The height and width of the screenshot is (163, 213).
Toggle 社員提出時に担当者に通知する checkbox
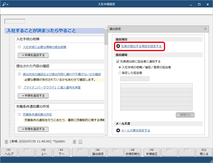(x=118, y=61)
